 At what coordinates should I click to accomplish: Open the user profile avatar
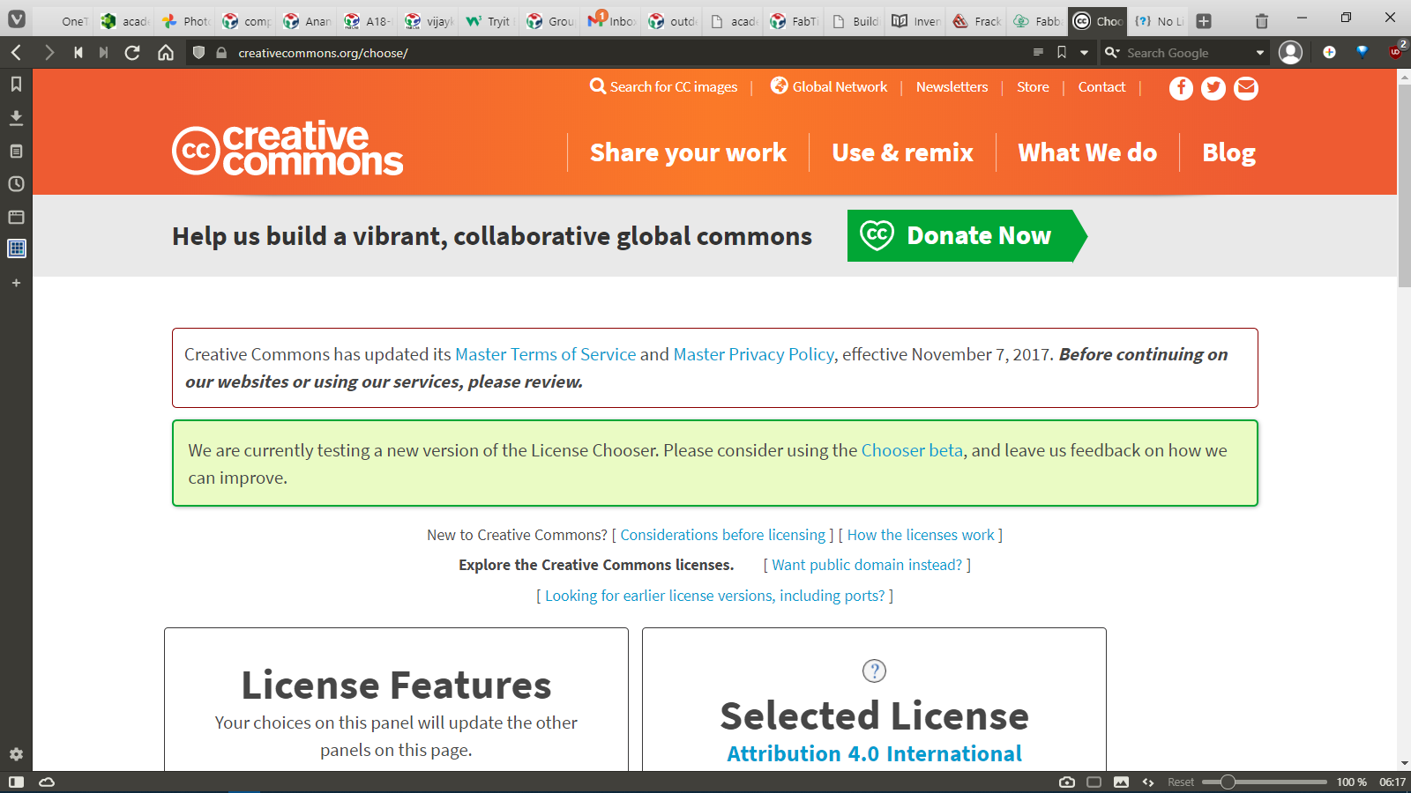1291,53
